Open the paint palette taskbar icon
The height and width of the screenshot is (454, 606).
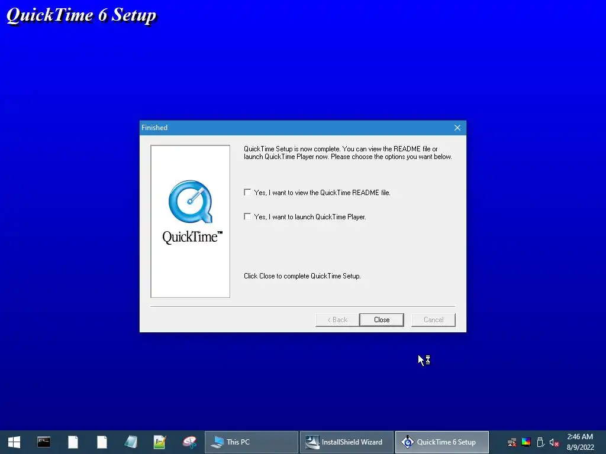pyautogui.click(x=189, y=442)
